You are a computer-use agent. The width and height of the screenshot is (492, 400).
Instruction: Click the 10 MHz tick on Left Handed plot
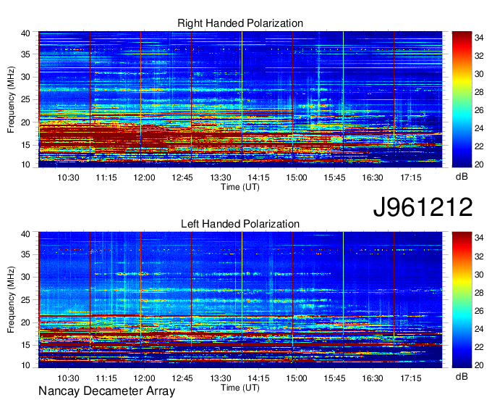pos(25,365)
